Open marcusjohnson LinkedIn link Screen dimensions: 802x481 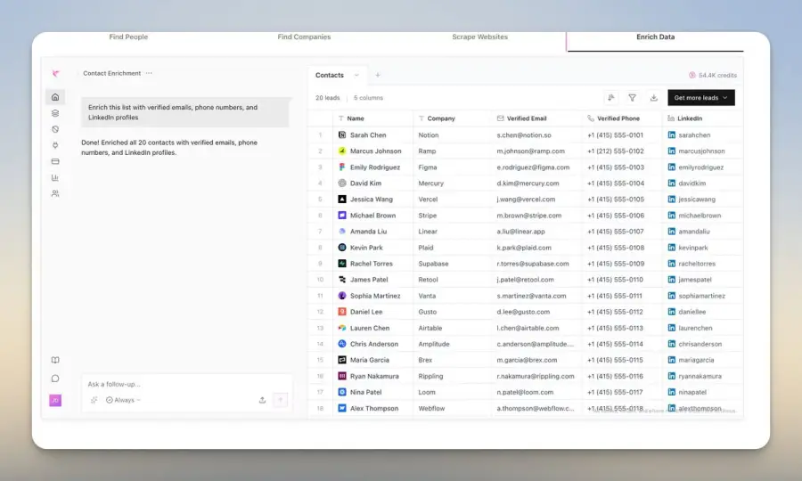click(x=701, y=151)
